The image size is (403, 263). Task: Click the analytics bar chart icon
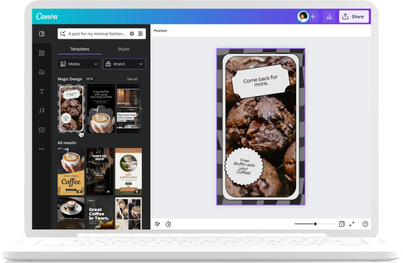[328, 16]
